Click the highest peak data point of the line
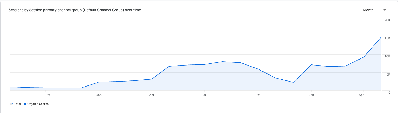 pos(381,37)
